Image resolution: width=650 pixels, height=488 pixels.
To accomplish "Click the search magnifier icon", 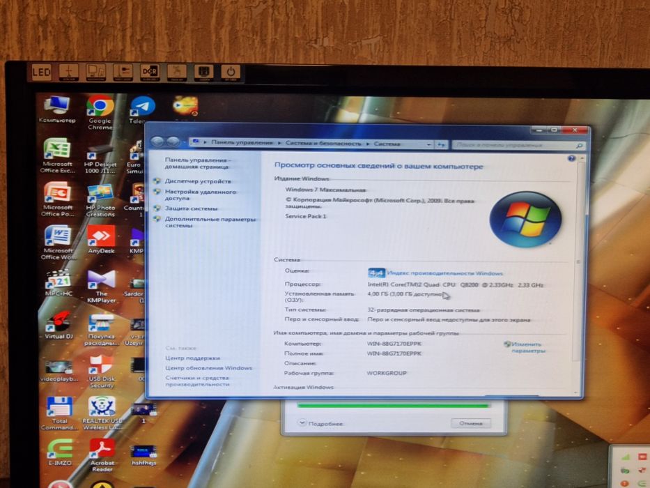I will click(x=579, y=146).
